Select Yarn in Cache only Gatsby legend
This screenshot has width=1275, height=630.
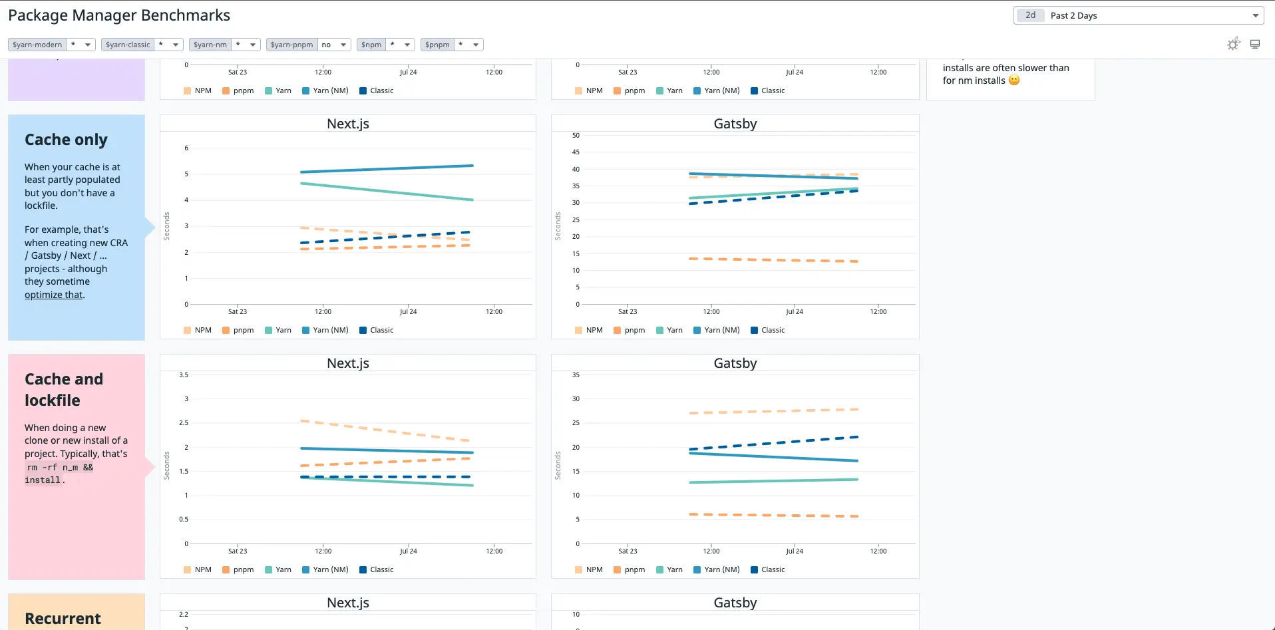(x=669, y=330)
